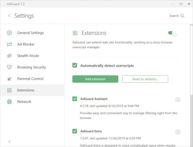Click the Stealth Mode crossed-eye icon
Image resolution: width=193 pixels, height=147 pixels.
[9, 56]
